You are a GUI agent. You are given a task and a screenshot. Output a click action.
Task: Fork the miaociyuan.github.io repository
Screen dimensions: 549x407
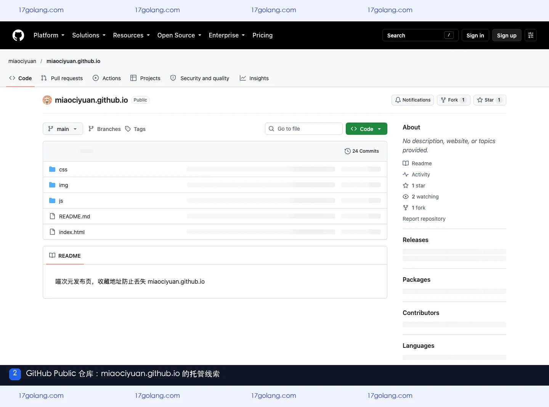(454, 100)
